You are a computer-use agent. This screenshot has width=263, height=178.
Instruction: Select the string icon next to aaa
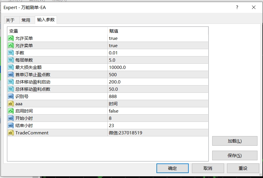point(11,104)
